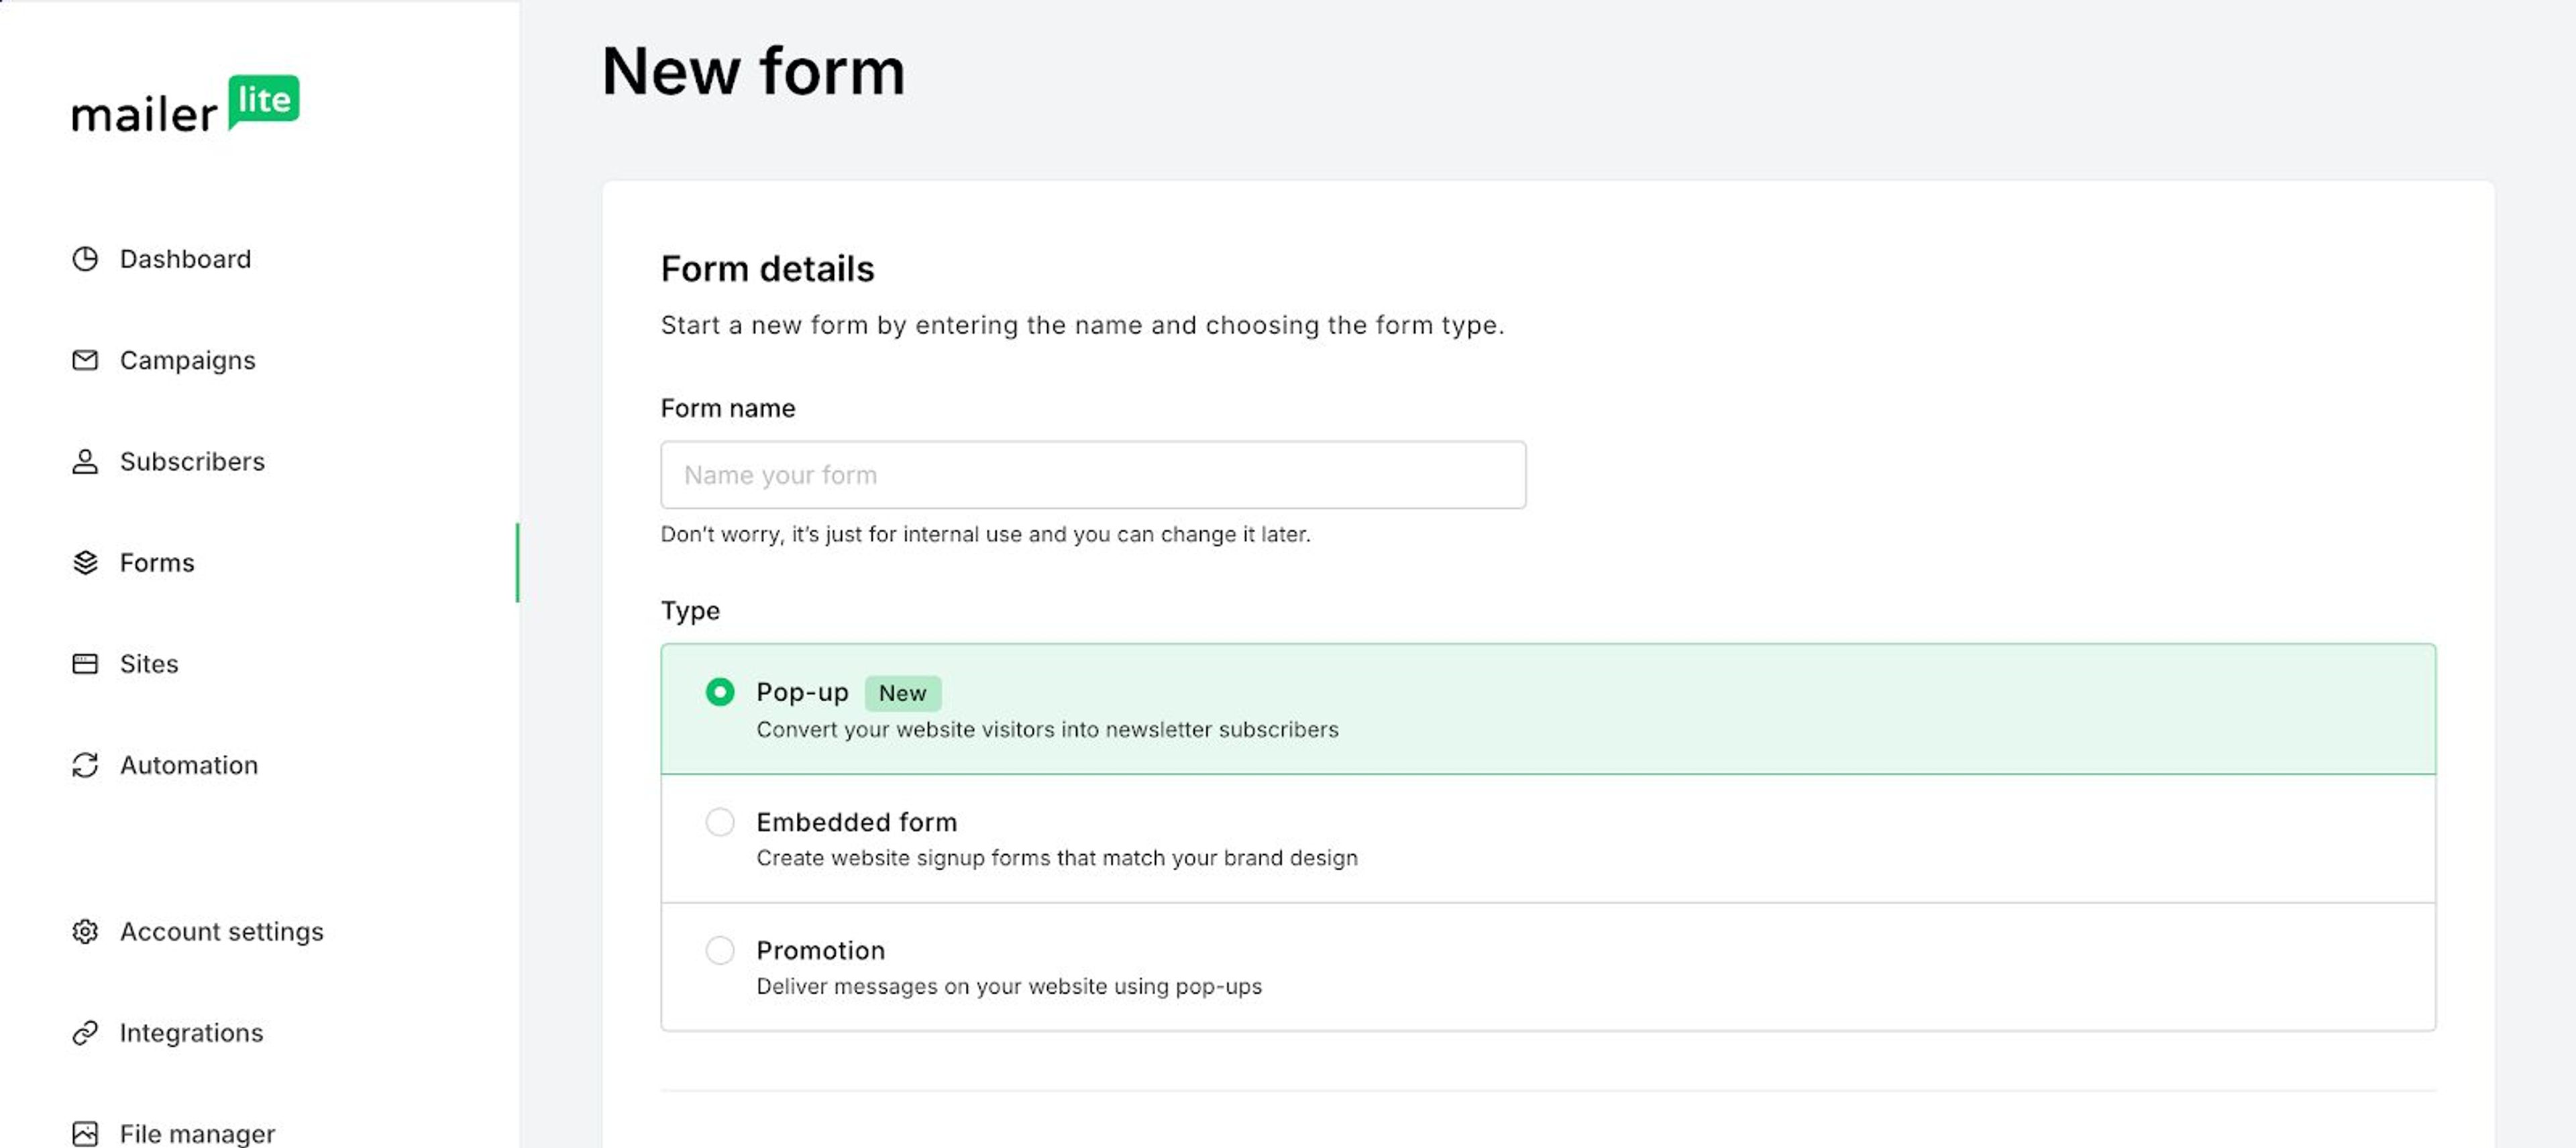
Task: Choose the Promotion radio option
Action: 719,950
